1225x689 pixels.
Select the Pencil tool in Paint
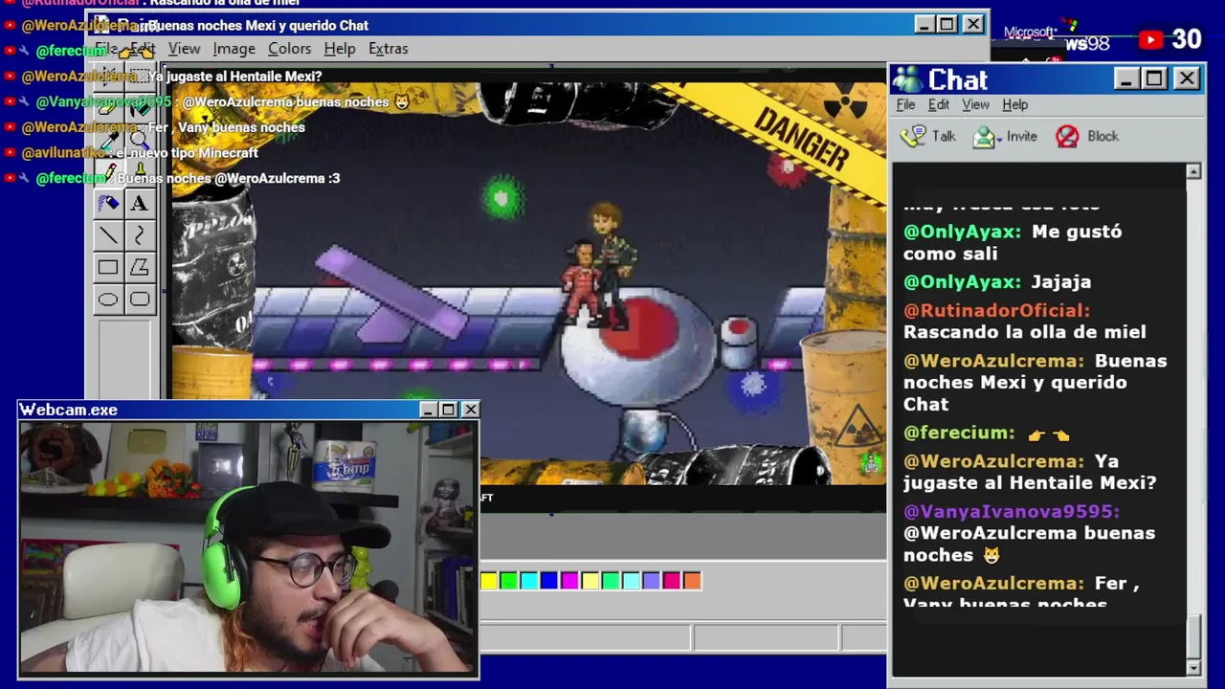tap(108, 171)
